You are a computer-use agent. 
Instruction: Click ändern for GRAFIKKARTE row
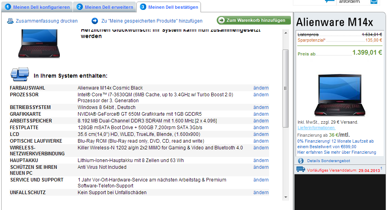[261, 114]
